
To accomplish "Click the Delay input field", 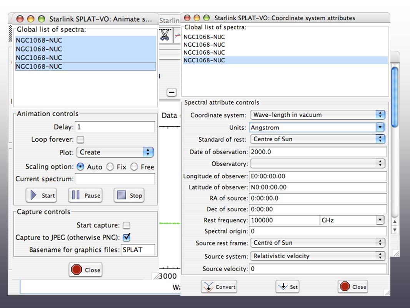I will 115,127.
